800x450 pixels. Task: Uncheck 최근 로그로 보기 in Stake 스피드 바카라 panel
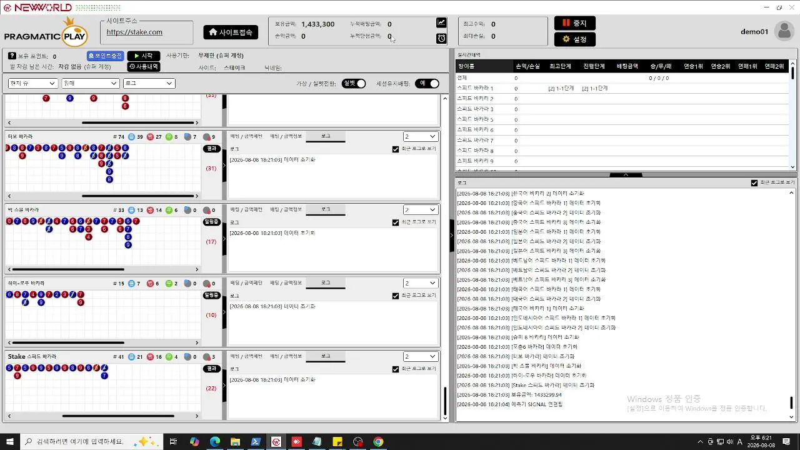[x=396, y=369]
